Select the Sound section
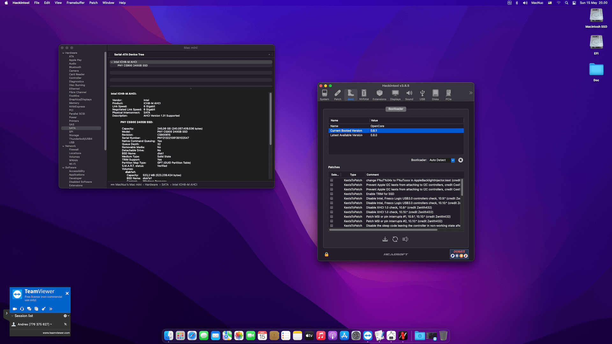Screen dimensions: 612x344 click(409, 95)
